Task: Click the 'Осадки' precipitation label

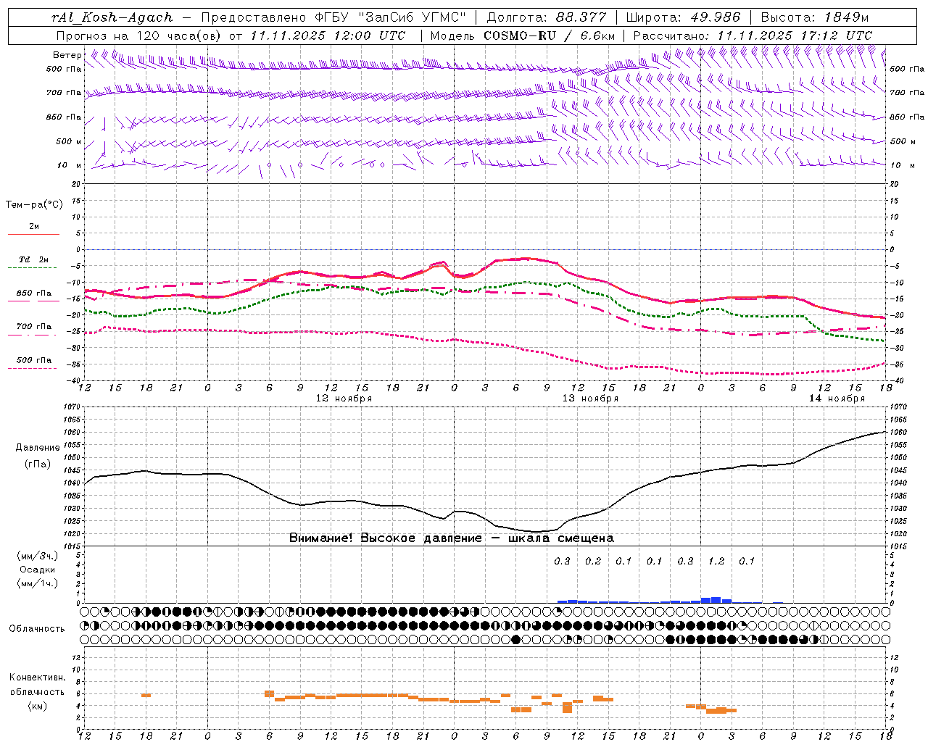Action: 38,570
